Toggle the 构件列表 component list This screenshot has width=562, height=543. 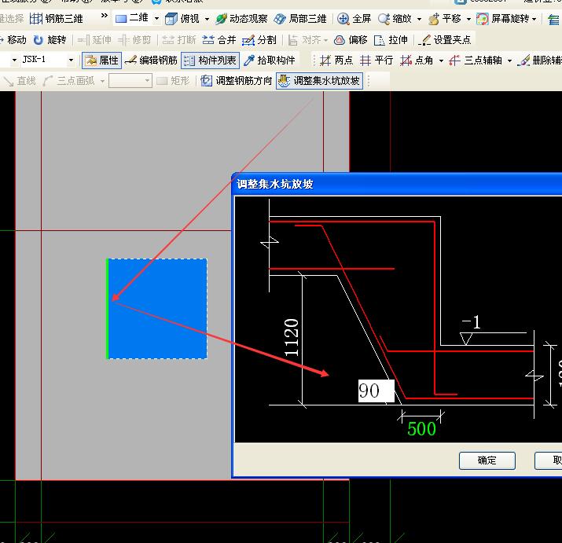pos(210,61)
